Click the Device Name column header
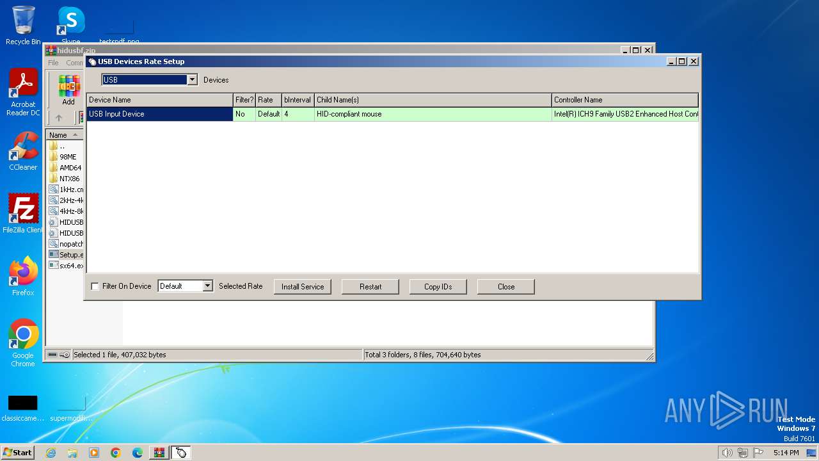Screen dimensions: 819x461 [160, 100]
